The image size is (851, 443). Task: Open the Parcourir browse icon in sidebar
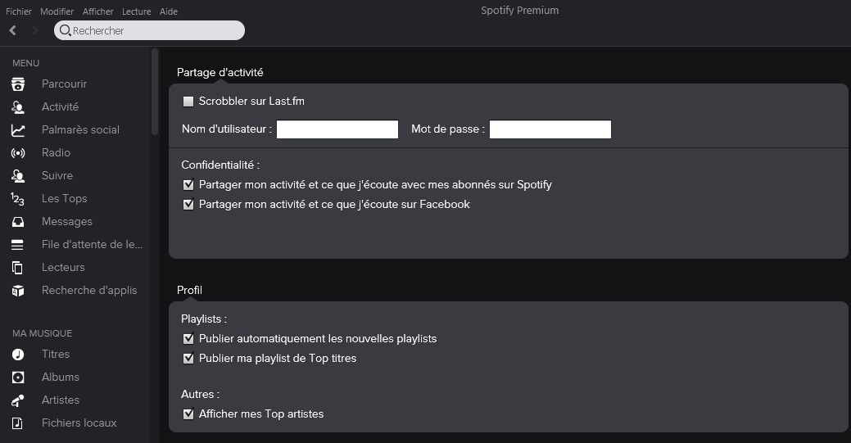pyautogui.click(x=17, y=84)
